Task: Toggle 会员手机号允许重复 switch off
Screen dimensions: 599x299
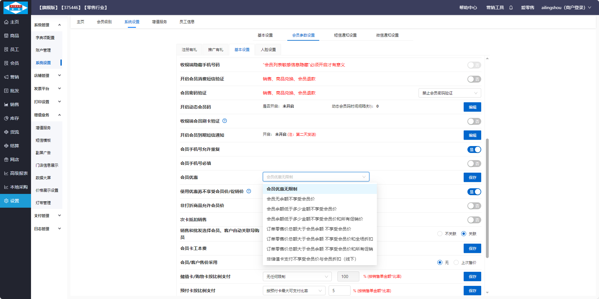Action: click(474, 149)
